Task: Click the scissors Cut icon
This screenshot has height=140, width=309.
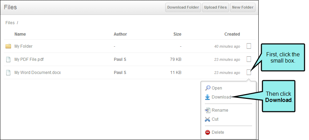Action: coord(208,119)
